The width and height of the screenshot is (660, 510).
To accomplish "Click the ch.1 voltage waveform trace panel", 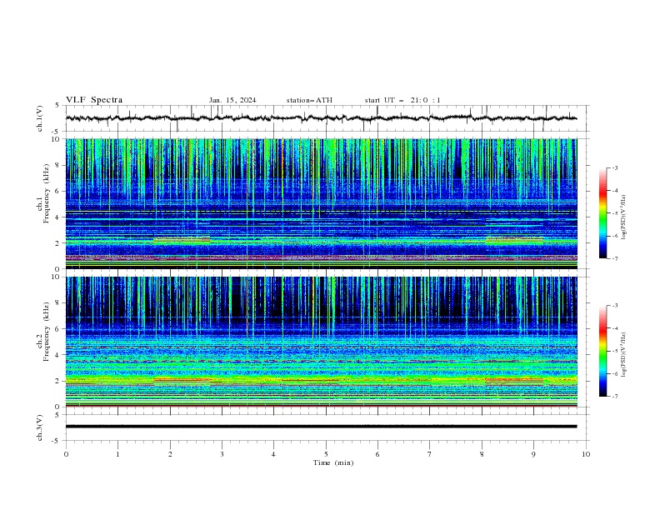I will coord(327,118).
